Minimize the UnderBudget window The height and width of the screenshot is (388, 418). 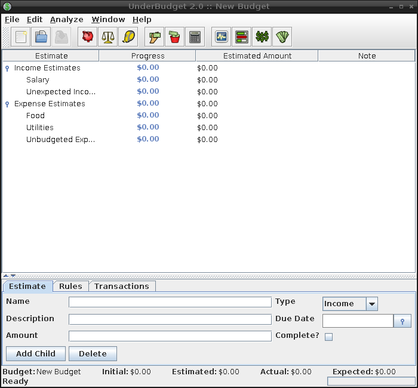[391, 7]
